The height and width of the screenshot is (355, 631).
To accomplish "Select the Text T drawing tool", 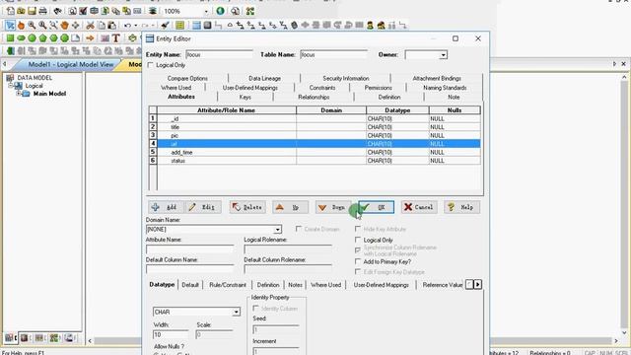I will tap(116, 38).
